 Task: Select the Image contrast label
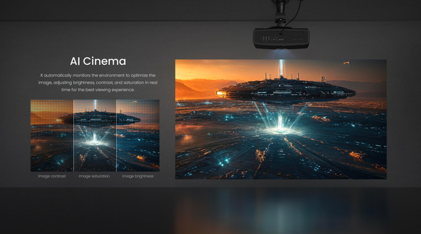52,176
